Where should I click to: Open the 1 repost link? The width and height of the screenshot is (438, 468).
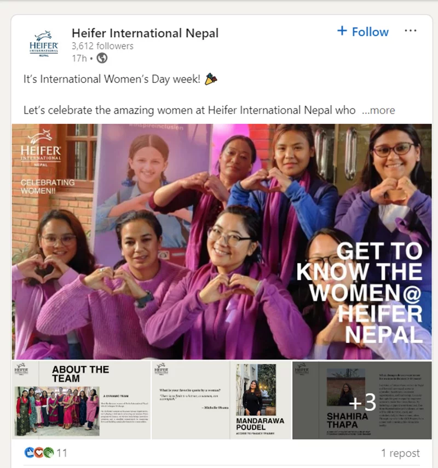(400, 453)
